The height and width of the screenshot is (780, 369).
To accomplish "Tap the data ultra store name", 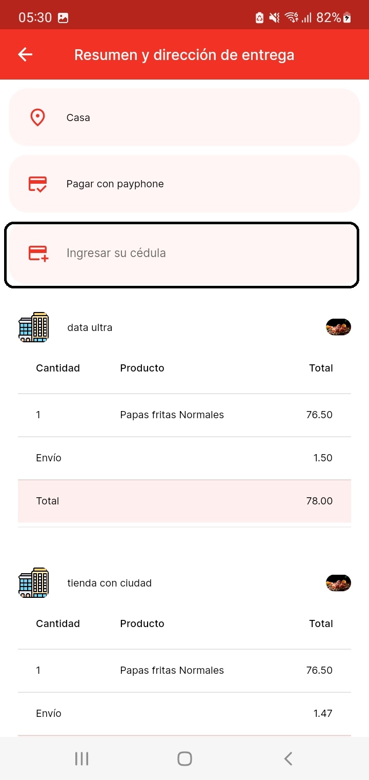I will (x=90, y=327).
